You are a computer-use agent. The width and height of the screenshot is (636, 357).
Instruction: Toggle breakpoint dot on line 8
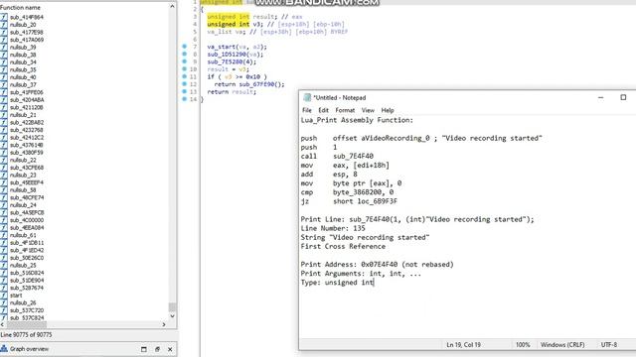point(185,54)
